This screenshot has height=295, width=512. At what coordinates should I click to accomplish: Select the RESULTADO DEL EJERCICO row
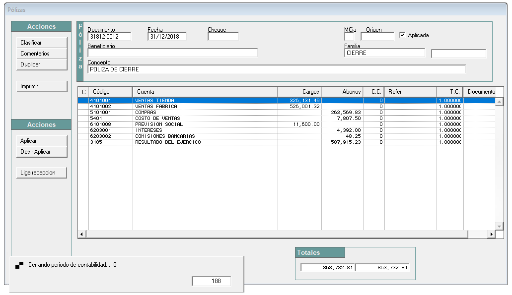[x=287, y=142]
